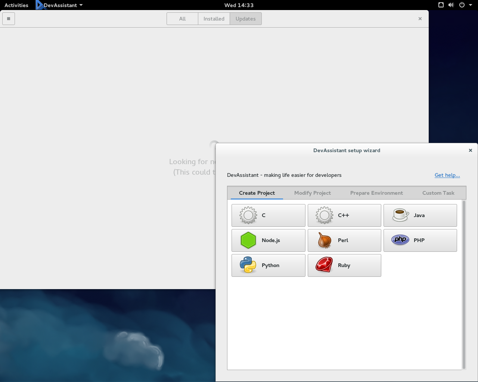
Task: Switch to the Modify Project tab
Action: click(x=313, y=193)
